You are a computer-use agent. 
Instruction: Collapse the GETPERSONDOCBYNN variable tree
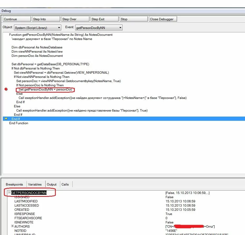point(9,193)
